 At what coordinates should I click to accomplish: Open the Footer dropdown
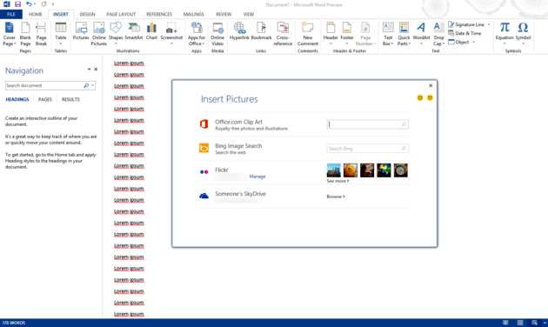pyautogui.click(x=347, y=34)
